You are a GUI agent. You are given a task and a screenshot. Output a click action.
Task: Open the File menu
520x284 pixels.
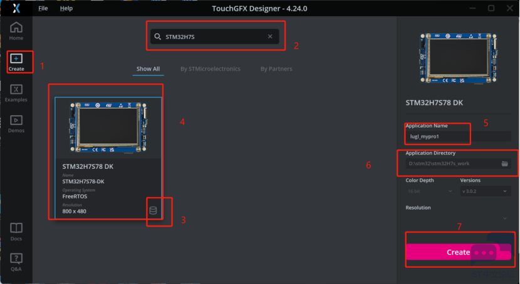tap(43, 8)
